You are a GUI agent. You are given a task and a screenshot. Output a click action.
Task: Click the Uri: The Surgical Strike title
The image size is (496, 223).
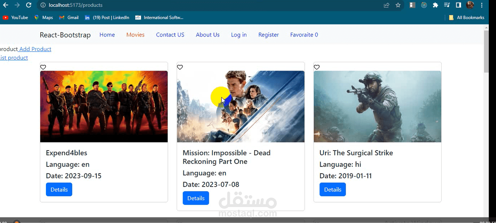coord(356,153)
